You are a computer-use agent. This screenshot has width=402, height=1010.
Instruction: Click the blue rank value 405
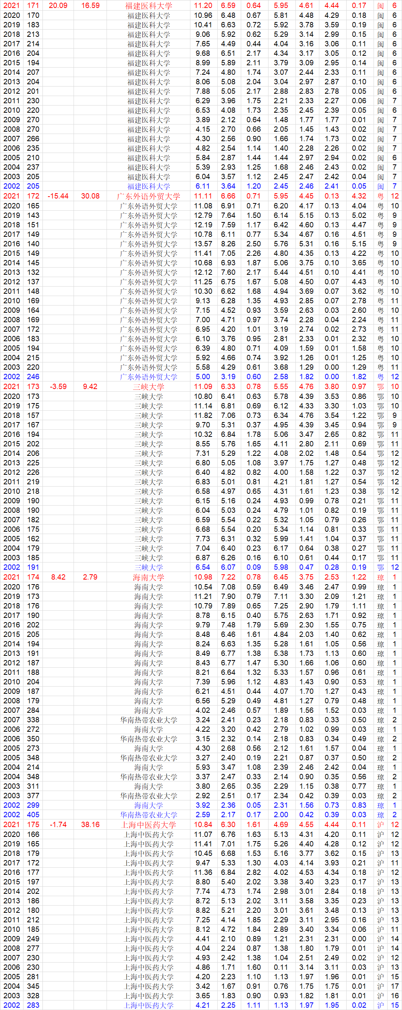point(33,815)
